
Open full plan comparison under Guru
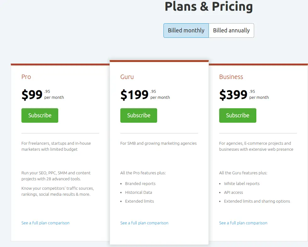tap(144, 223)
